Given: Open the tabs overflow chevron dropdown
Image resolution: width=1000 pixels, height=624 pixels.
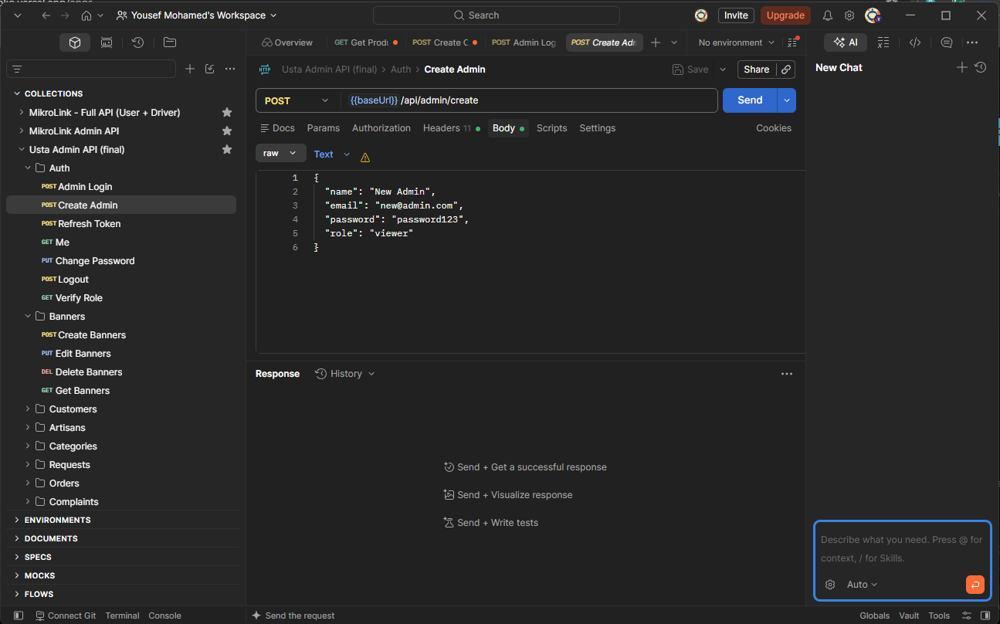Looking at the screenshot, I should click(674, 42).
